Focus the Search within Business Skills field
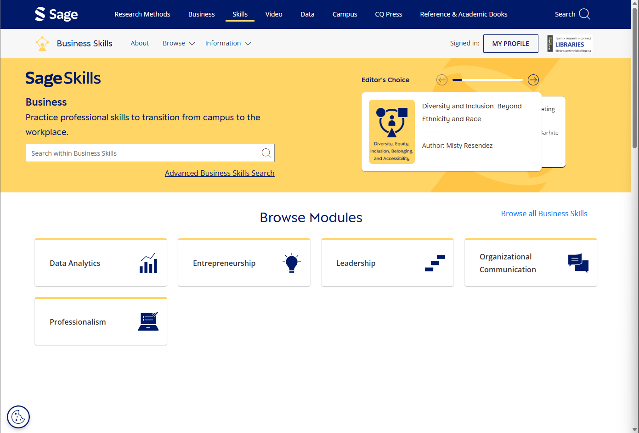Image resolution: width=639 pixels, height=433 pixels. point(142,153)
